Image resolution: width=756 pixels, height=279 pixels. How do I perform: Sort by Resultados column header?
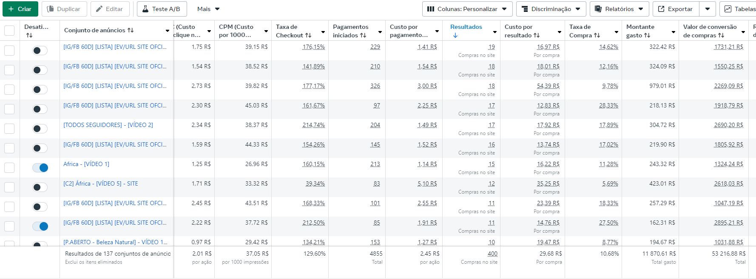pyautogui.click(x=466, y=27)
